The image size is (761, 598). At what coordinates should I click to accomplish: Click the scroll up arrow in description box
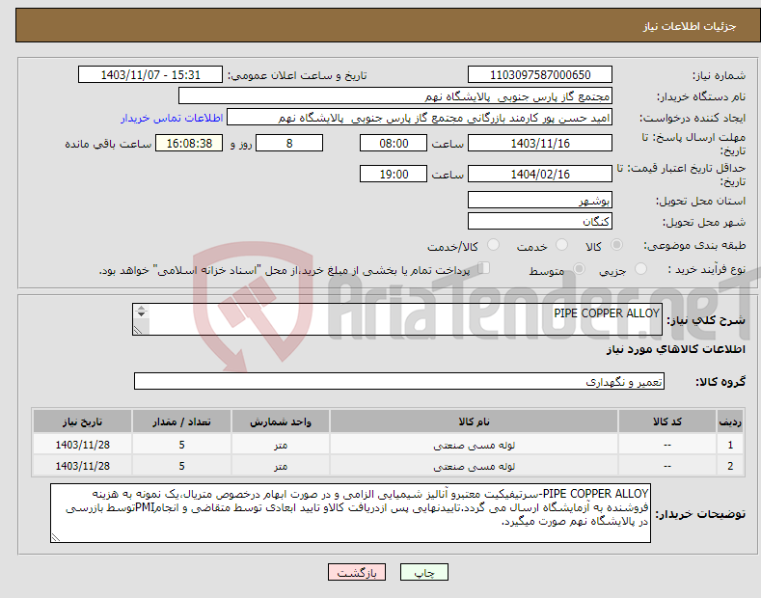coord(141,309)
